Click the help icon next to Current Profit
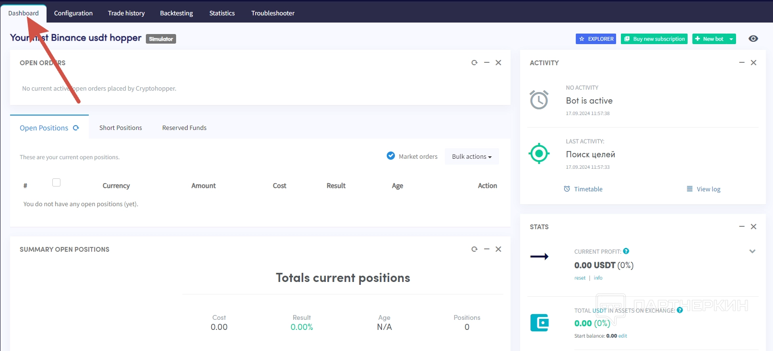Screen dimensions: 773x351 coord(626,251)
